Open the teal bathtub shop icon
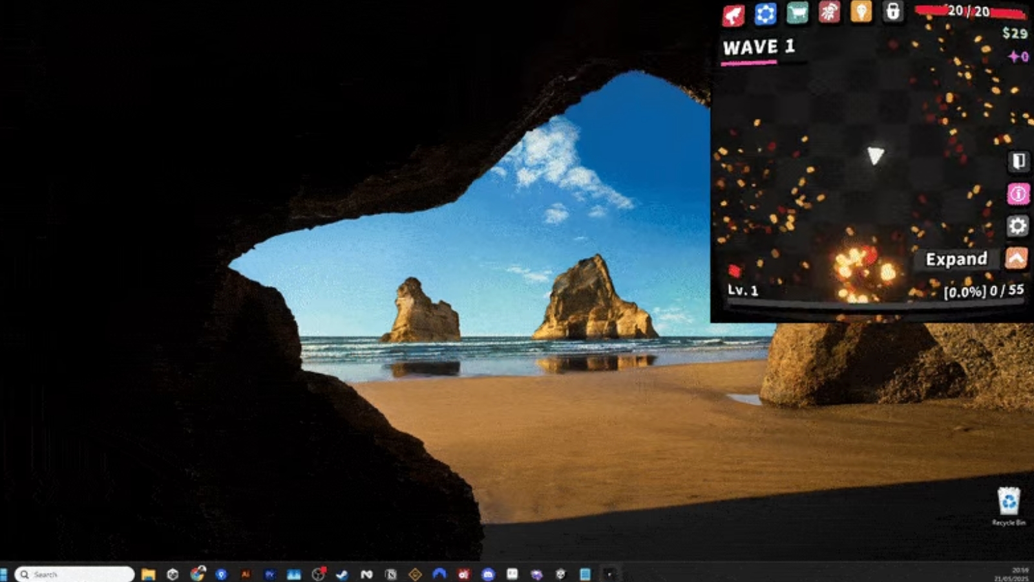Image resolution: width=1034 pixels, height=582 pixels. coord(797,13)
